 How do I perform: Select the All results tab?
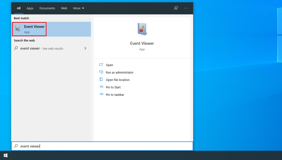tap(19, 8)
